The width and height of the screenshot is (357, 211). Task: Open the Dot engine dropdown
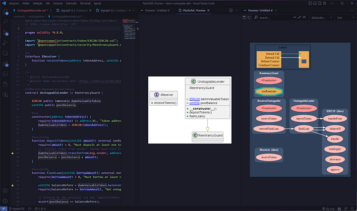coord(346,18)
